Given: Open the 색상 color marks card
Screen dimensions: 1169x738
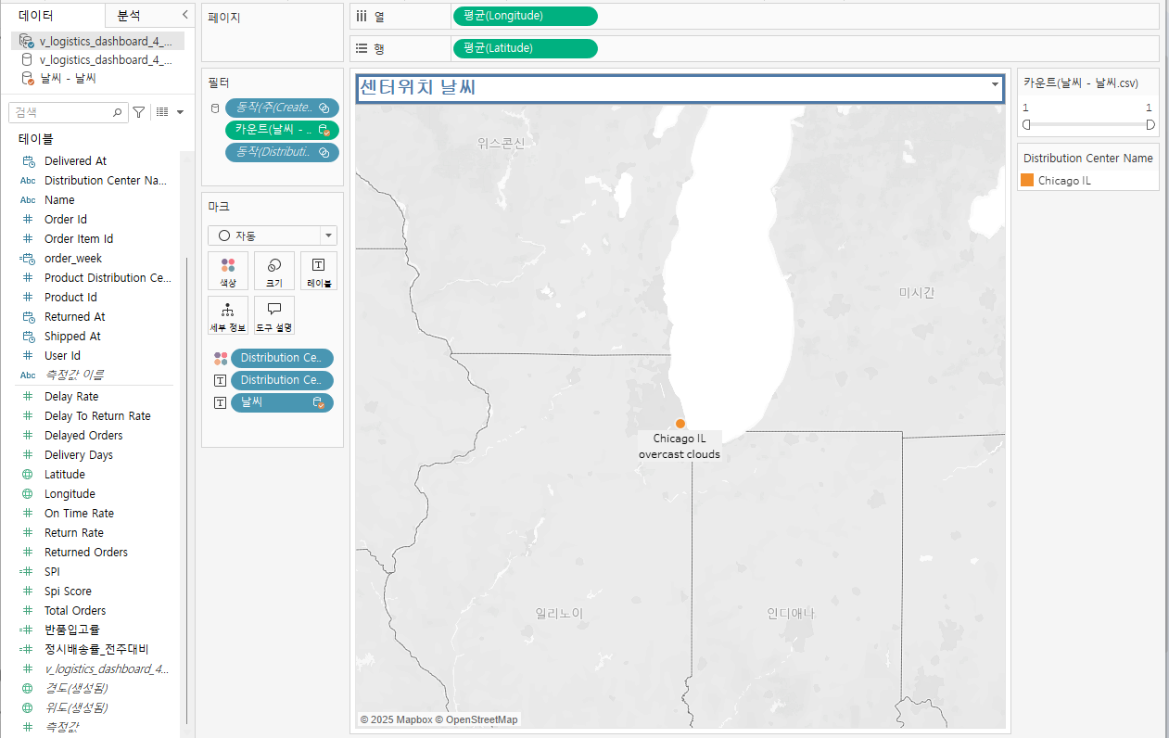Looking at the screenshot, I should (228, 271).
